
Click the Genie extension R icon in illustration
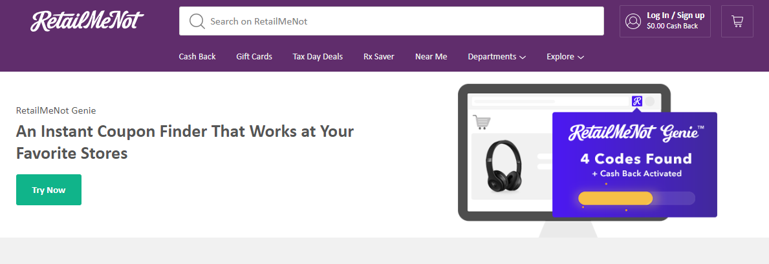tap(637, 101)
